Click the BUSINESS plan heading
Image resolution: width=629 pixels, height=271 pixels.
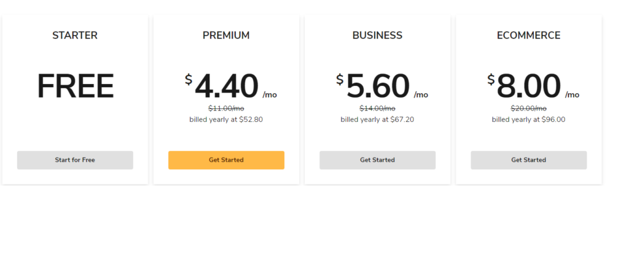(377, 36)
